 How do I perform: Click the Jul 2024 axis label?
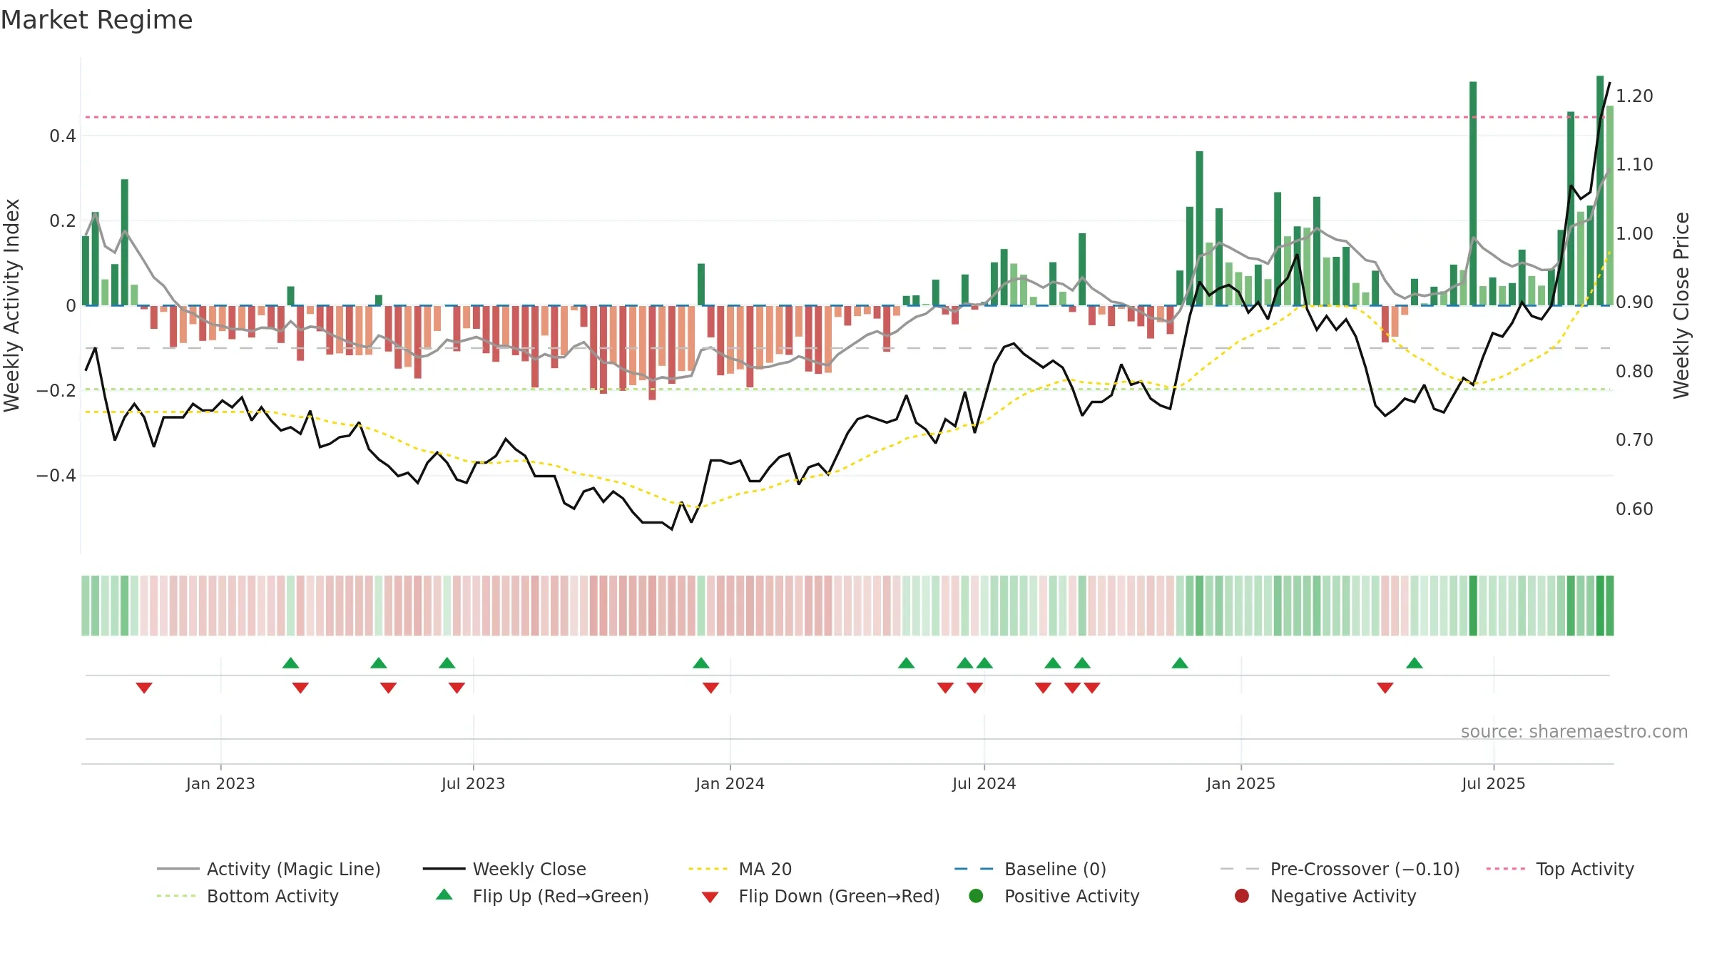[x=984, y=783]
